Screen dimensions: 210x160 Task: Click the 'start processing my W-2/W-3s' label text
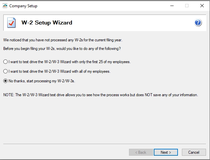(x=42, y=81)
